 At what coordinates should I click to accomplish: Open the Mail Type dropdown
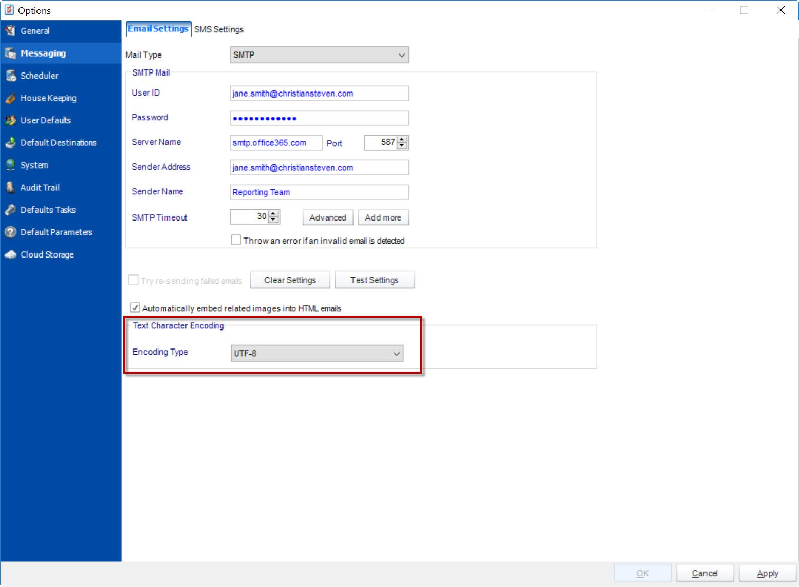(319, 55)
